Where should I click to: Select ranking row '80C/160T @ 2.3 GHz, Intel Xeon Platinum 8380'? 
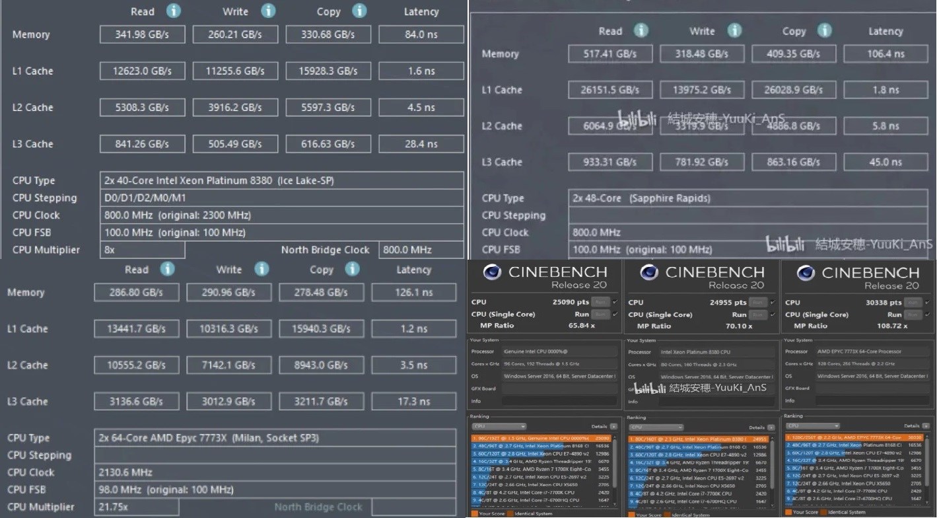[x=699, y=439]
